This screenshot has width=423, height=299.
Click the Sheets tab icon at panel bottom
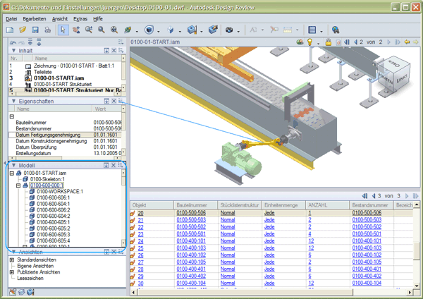pyautogui.click(x=22, y=292)
